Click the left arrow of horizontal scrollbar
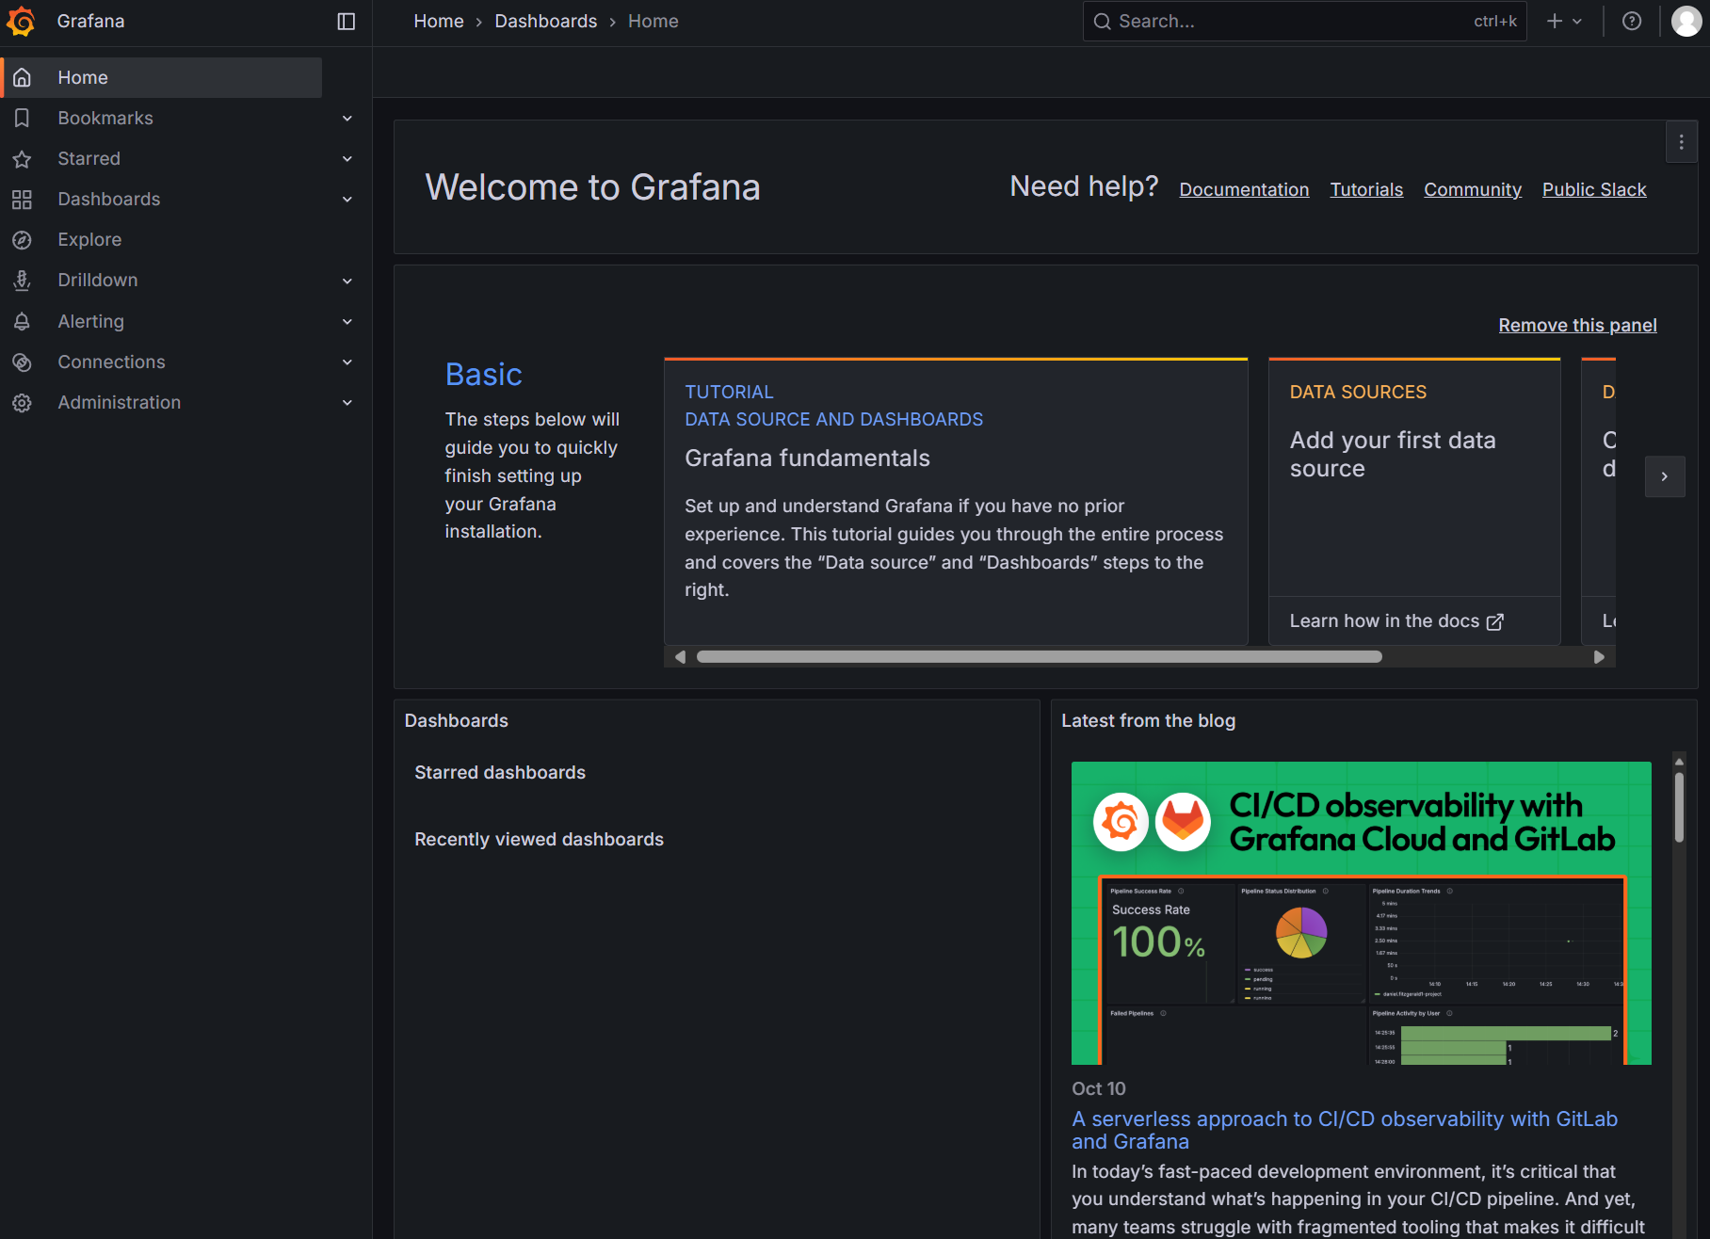The height and width of the screenshot is (1239, 1710). [680, 656]
